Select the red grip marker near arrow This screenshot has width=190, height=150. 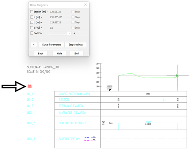coord(30,86)
